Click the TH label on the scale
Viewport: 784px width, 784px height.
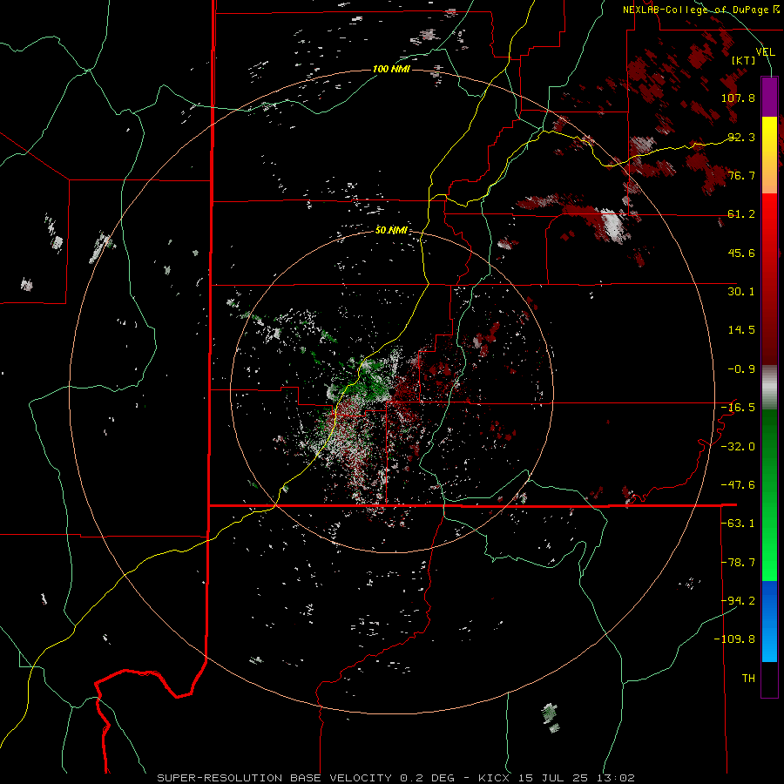click(x=748, y=679)
